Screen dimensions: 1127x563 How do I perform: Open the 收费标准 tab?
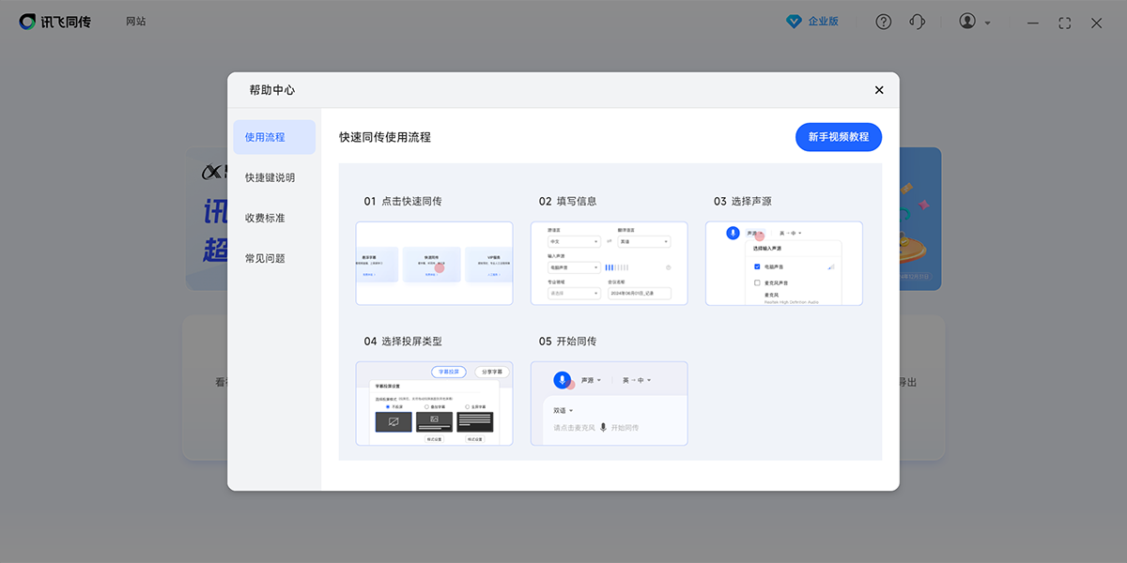pos(265,218)
